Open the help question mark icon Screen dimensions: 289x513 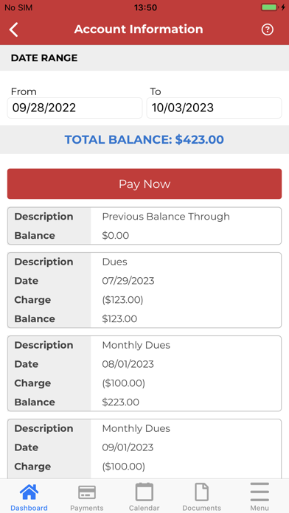[267, 29]
